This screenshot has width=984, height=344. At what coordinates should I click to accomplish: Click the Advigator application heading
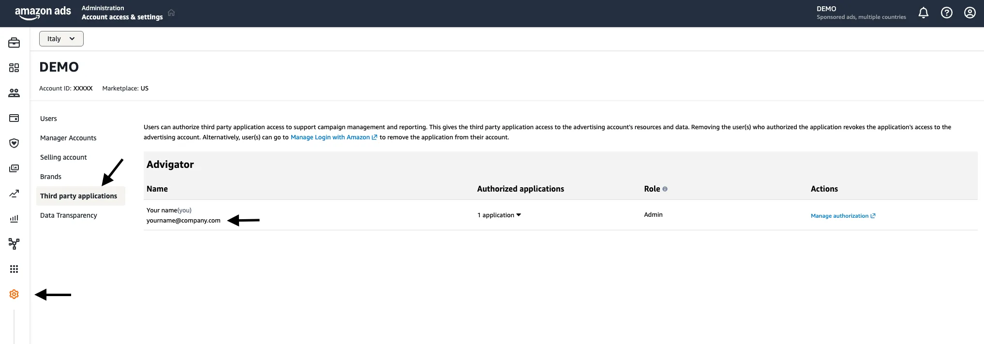(170, 165)
